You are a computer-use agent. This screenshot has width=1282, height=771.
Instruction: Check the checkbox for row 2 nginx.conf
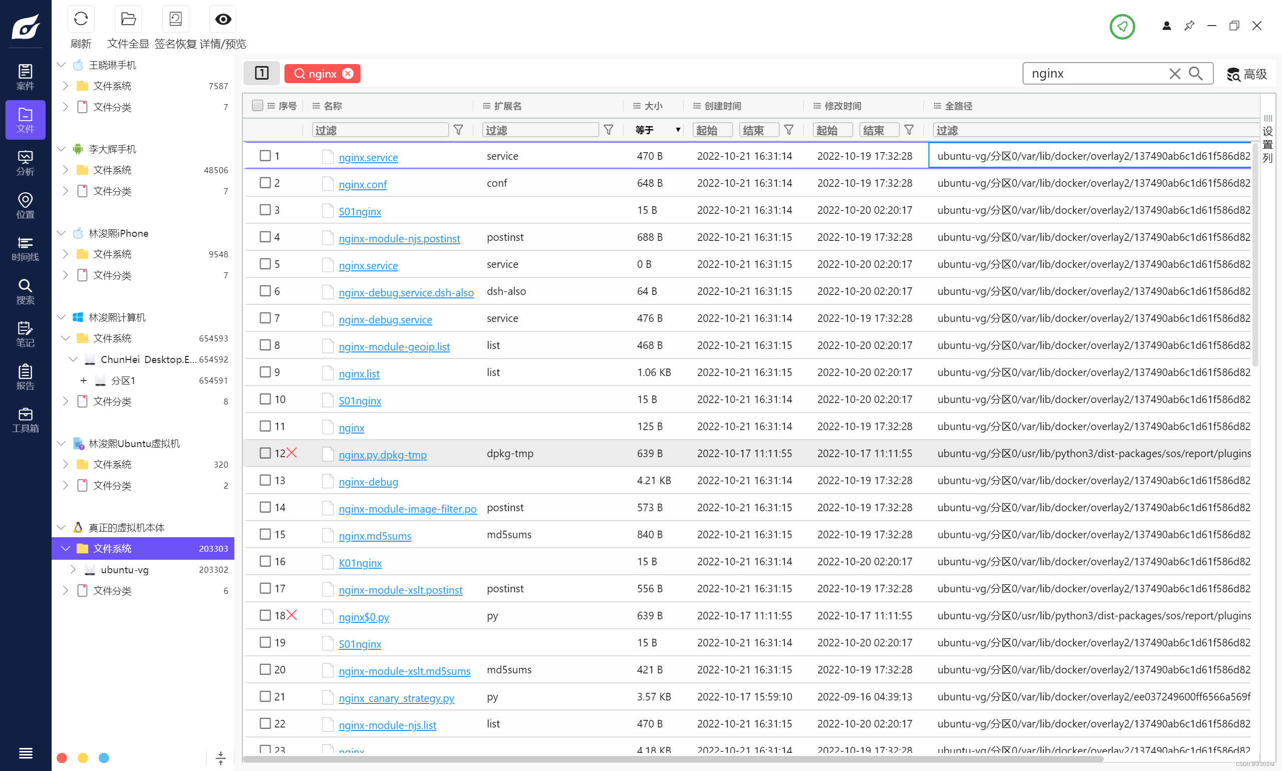coord(265,183)
